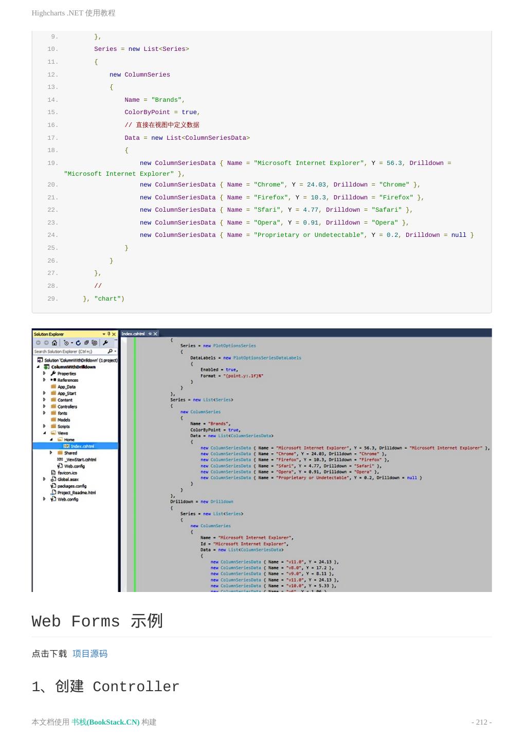The width and height of the screenshot is (524, 740).
Task: Expand the Shared folder node
Action: [51, 453]
